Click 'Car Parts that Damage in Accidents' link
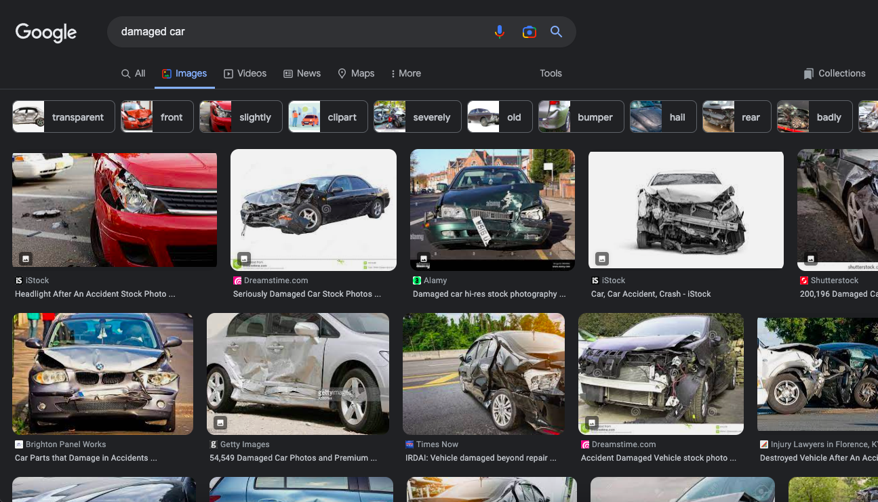The image size is (878, 502). pyautogui.click(x=86, y=458)
